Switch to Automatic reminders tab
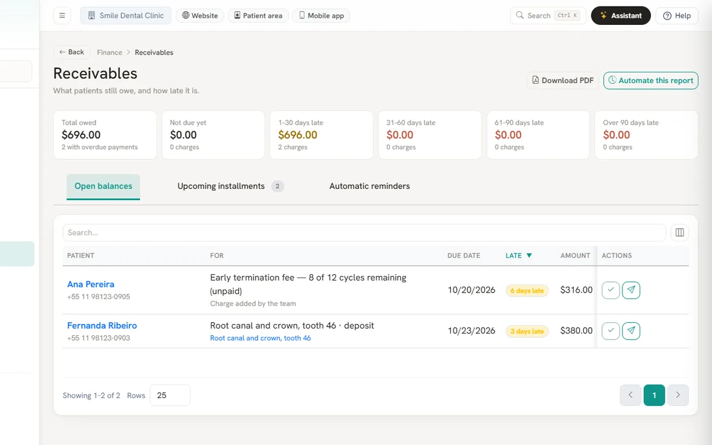Screen dimensions: 712x445 click(370, 186)
